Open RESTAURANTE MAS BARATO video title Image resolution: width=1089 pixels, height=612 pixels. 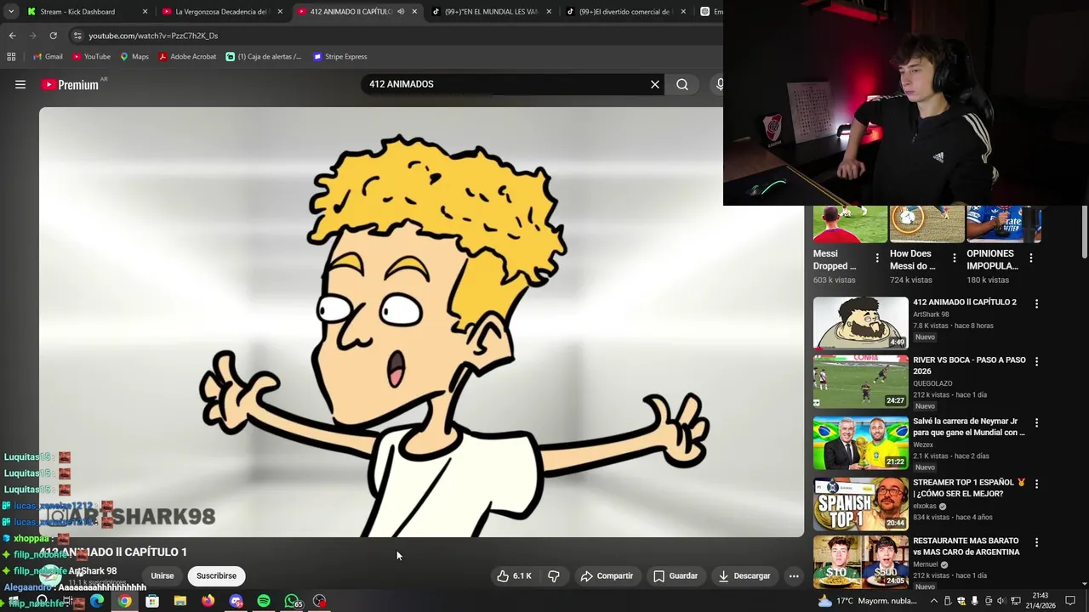tap(966, 547)
